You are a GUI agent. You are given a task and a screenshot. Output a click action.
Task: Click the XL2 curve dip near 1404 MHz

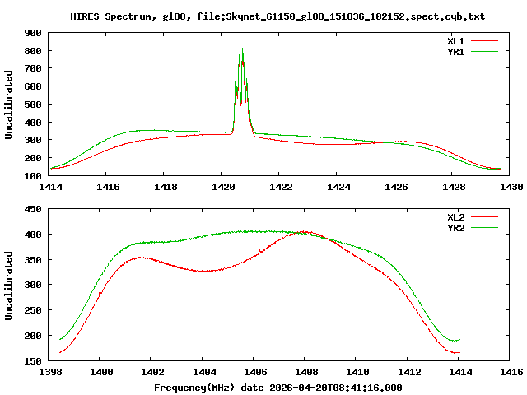(204, 271)
